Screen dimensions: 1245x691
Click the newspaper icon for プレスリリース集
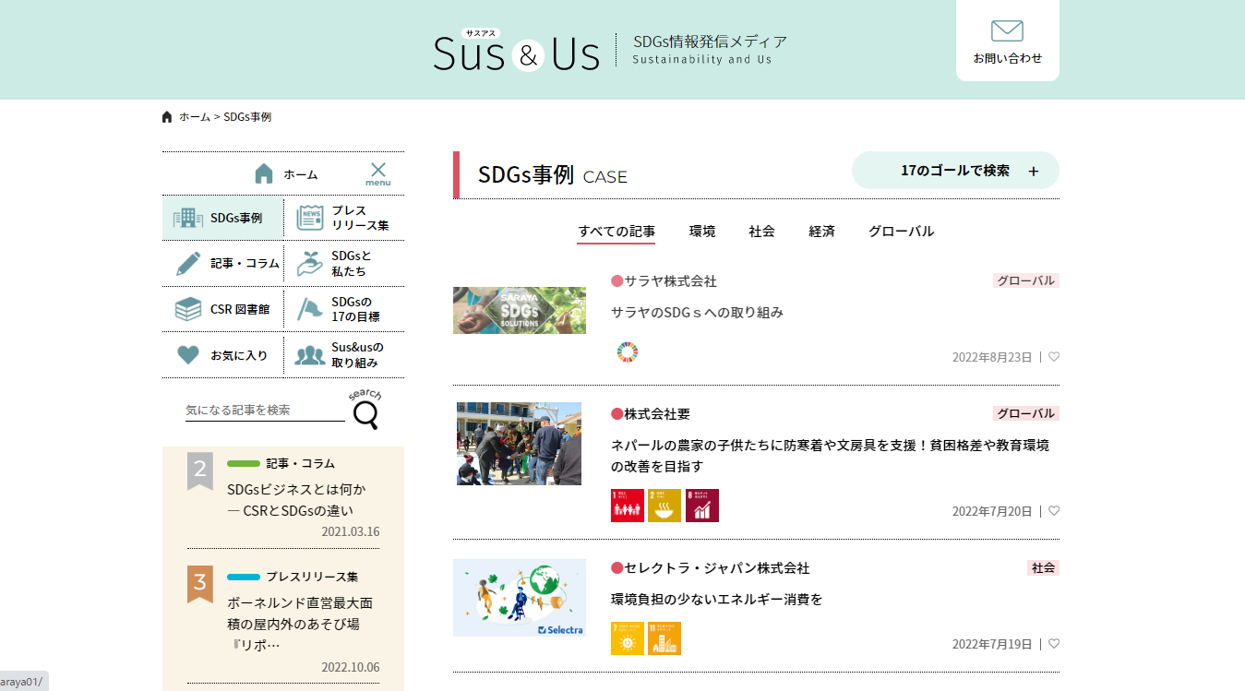point(310,218)
